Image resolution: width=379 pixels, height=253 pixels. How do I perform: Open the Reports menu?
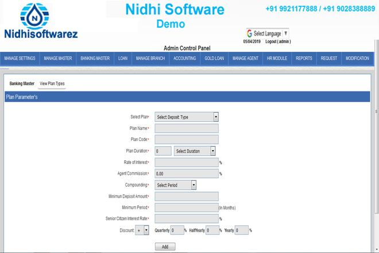[304, 58]
